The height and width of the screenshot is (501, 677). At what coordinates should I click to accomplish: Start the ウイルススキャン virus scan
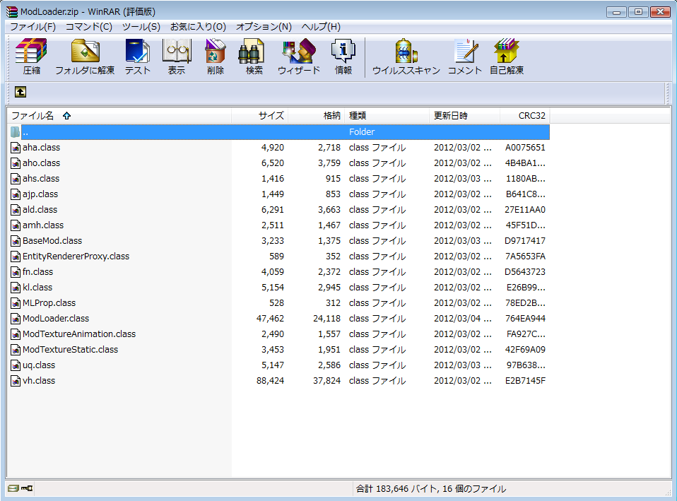tap(406, 57)
